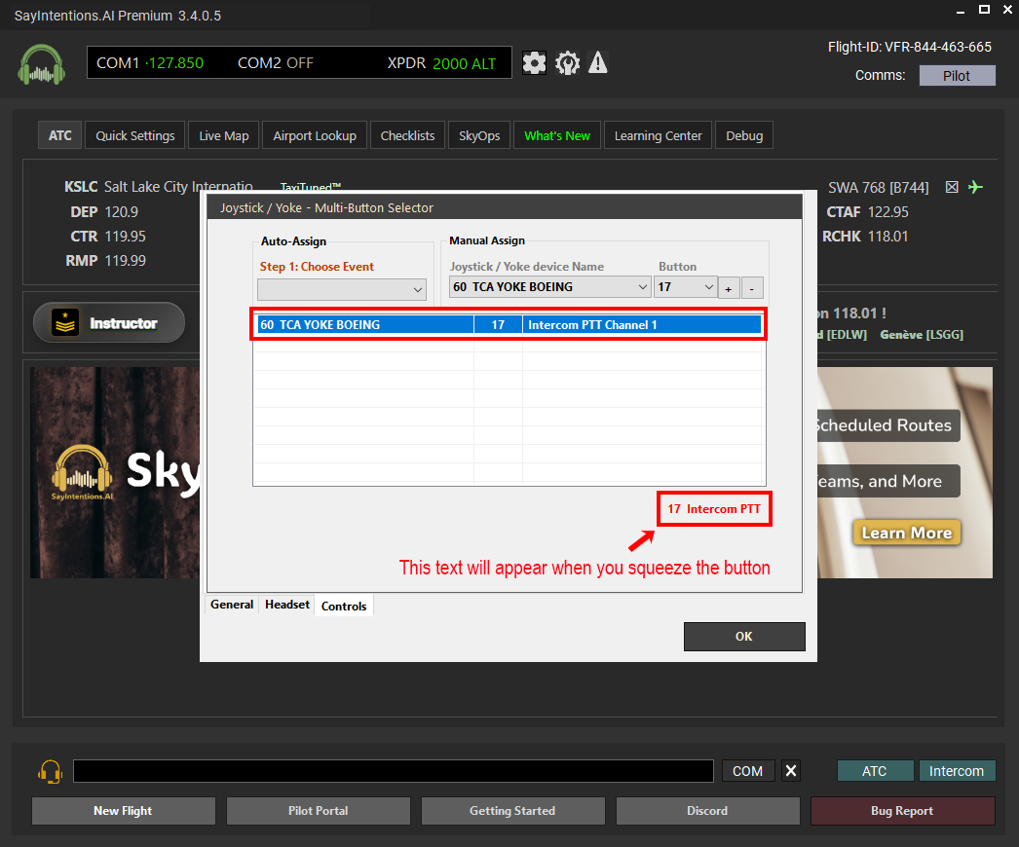Open the Learning Center tab
1019x847 pixels.
[x=659, y=135]
